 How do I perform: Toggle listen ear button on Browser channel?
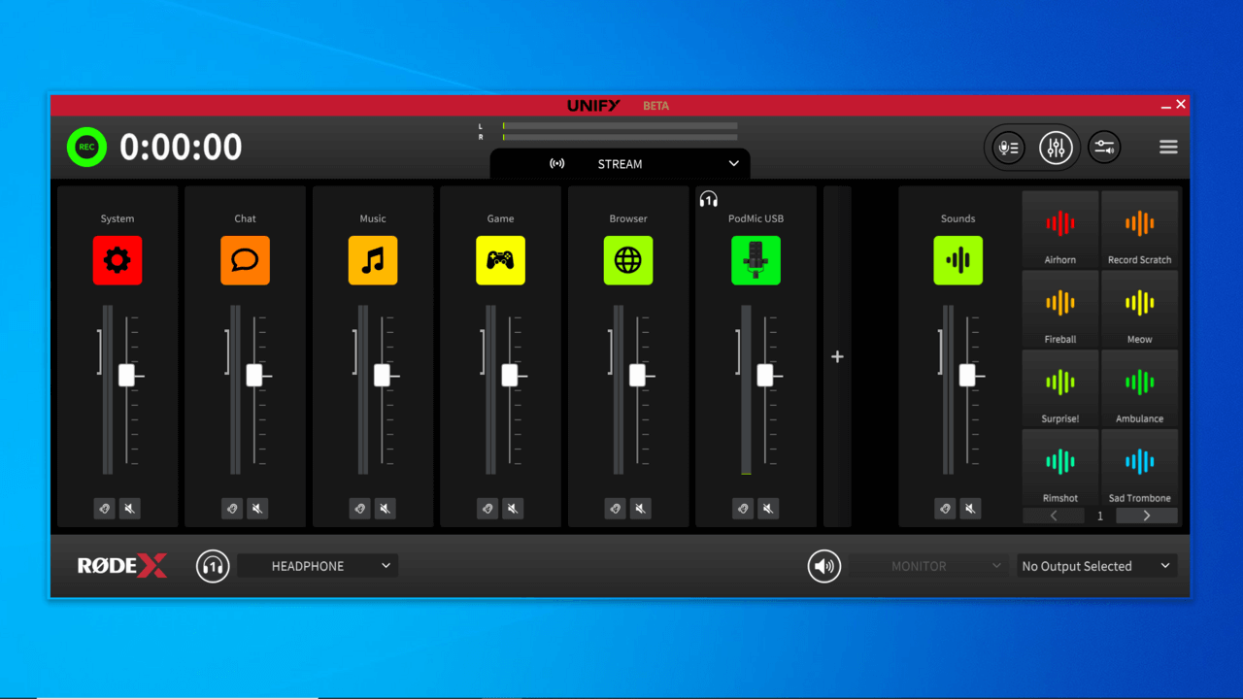click(x=616, y=508)
